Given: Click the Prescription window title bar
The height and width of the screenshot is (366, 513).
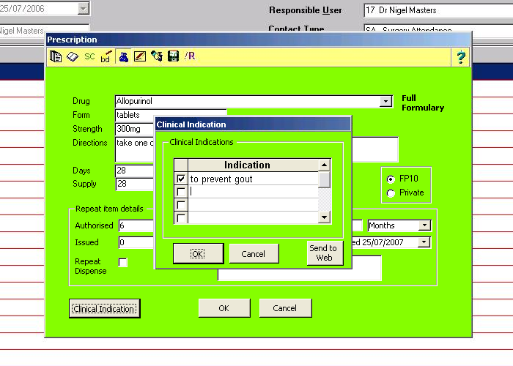Looking at the screenshot, I should 258,40.
